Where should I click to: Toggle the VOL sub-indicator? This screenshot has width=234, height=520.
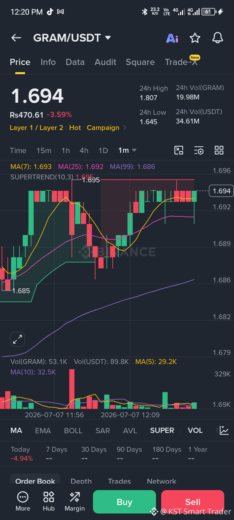pos(195,431)
